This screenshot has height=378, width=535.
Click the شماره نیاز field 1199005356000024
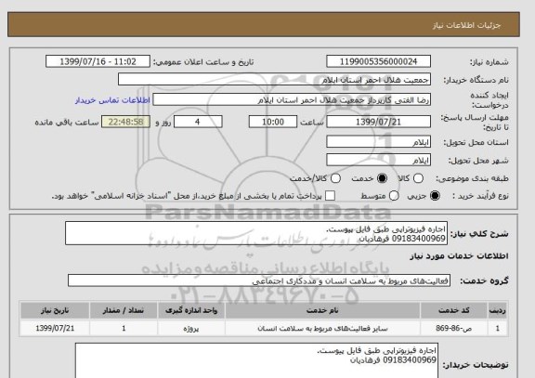click(x=378, y=61)
